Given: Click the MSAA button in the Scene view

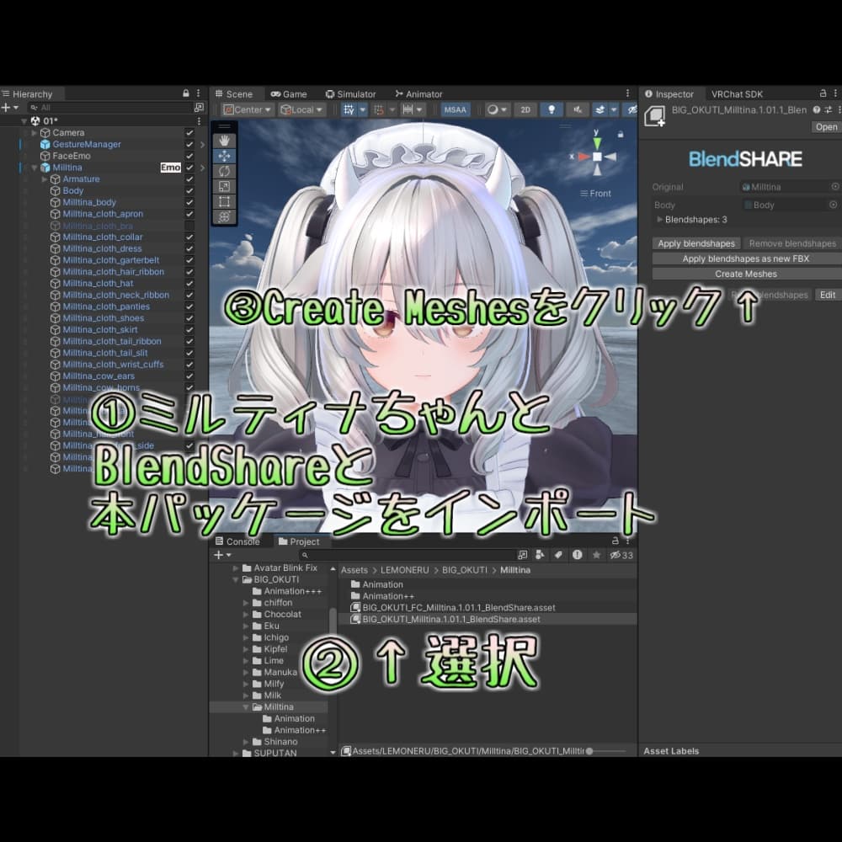Looking at the screenshot, I should pyautogui.click(x=455, y=109).
